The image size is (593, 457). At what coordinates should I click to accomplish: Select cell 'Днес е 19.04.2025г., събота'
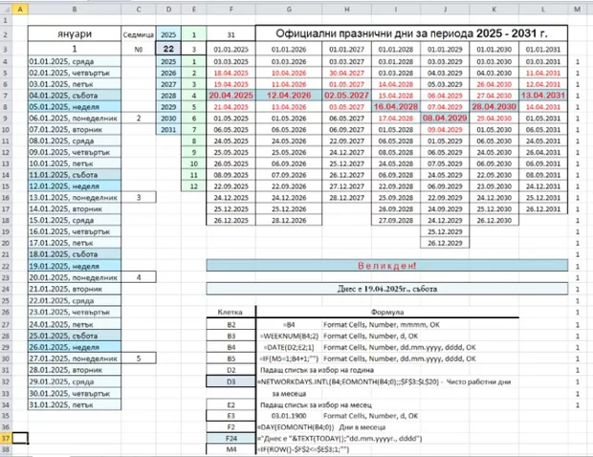pos(387,289)
